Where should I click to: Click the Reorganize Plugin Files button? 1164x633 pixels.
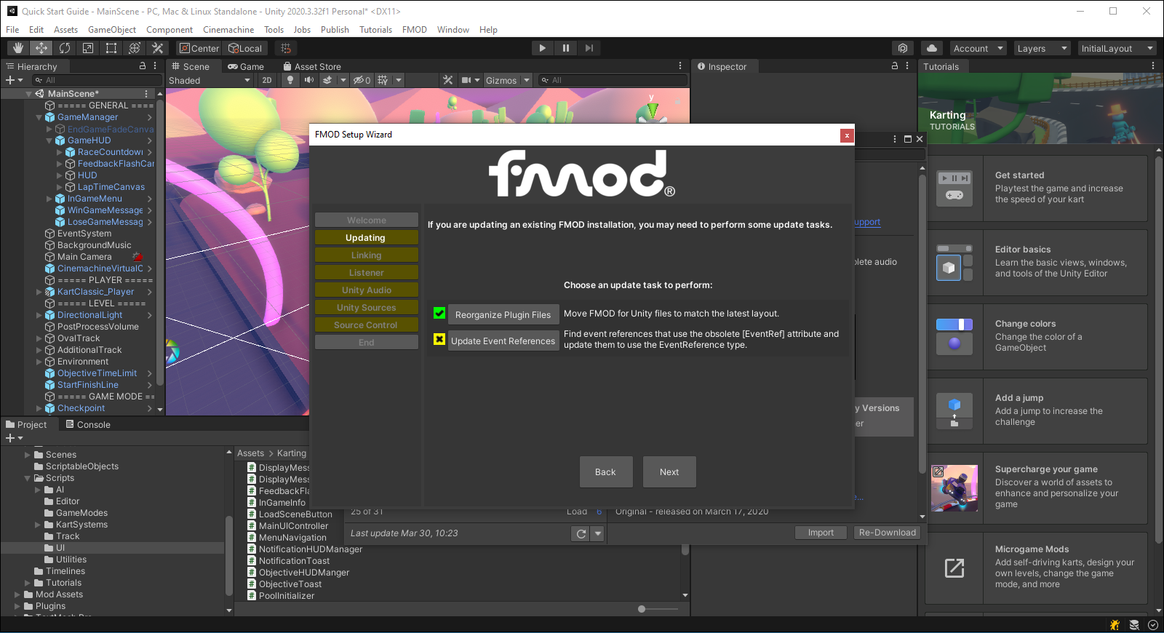503,315
